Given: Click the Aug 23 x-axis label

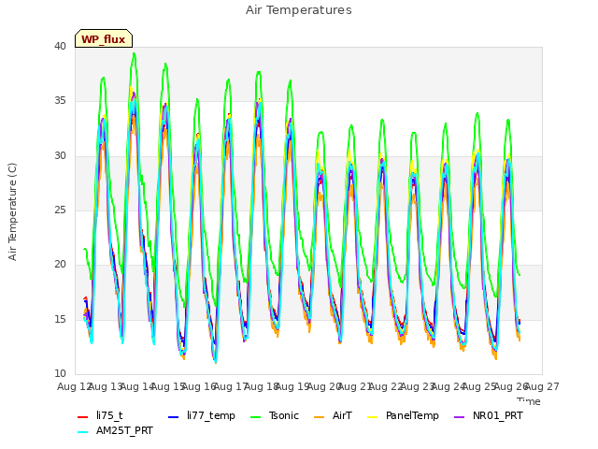Looking at the screenshot, I should 418,386.
